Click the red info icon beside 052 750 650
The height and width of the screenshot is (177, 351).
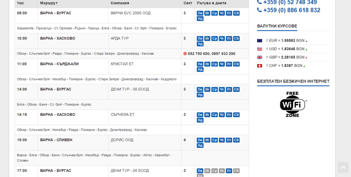tap(185, 54)
